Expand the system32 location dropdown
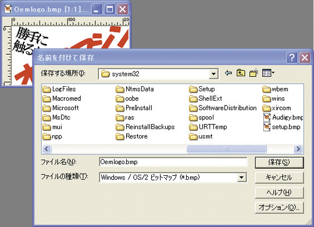This screenshot has width=314, height=227. pos(213,74)
